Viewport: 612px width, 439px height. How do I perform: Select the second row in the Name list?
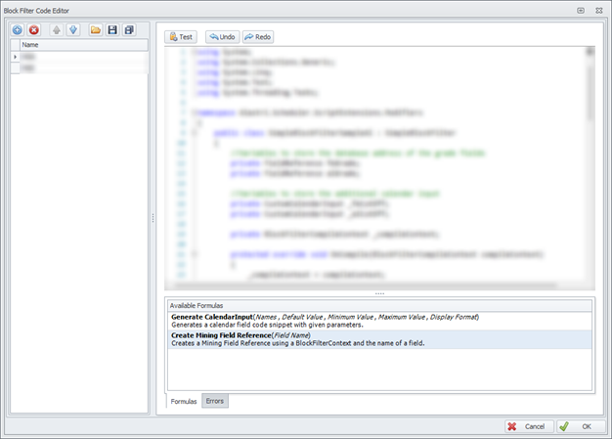pyautogui.click(x=84, y=68)
